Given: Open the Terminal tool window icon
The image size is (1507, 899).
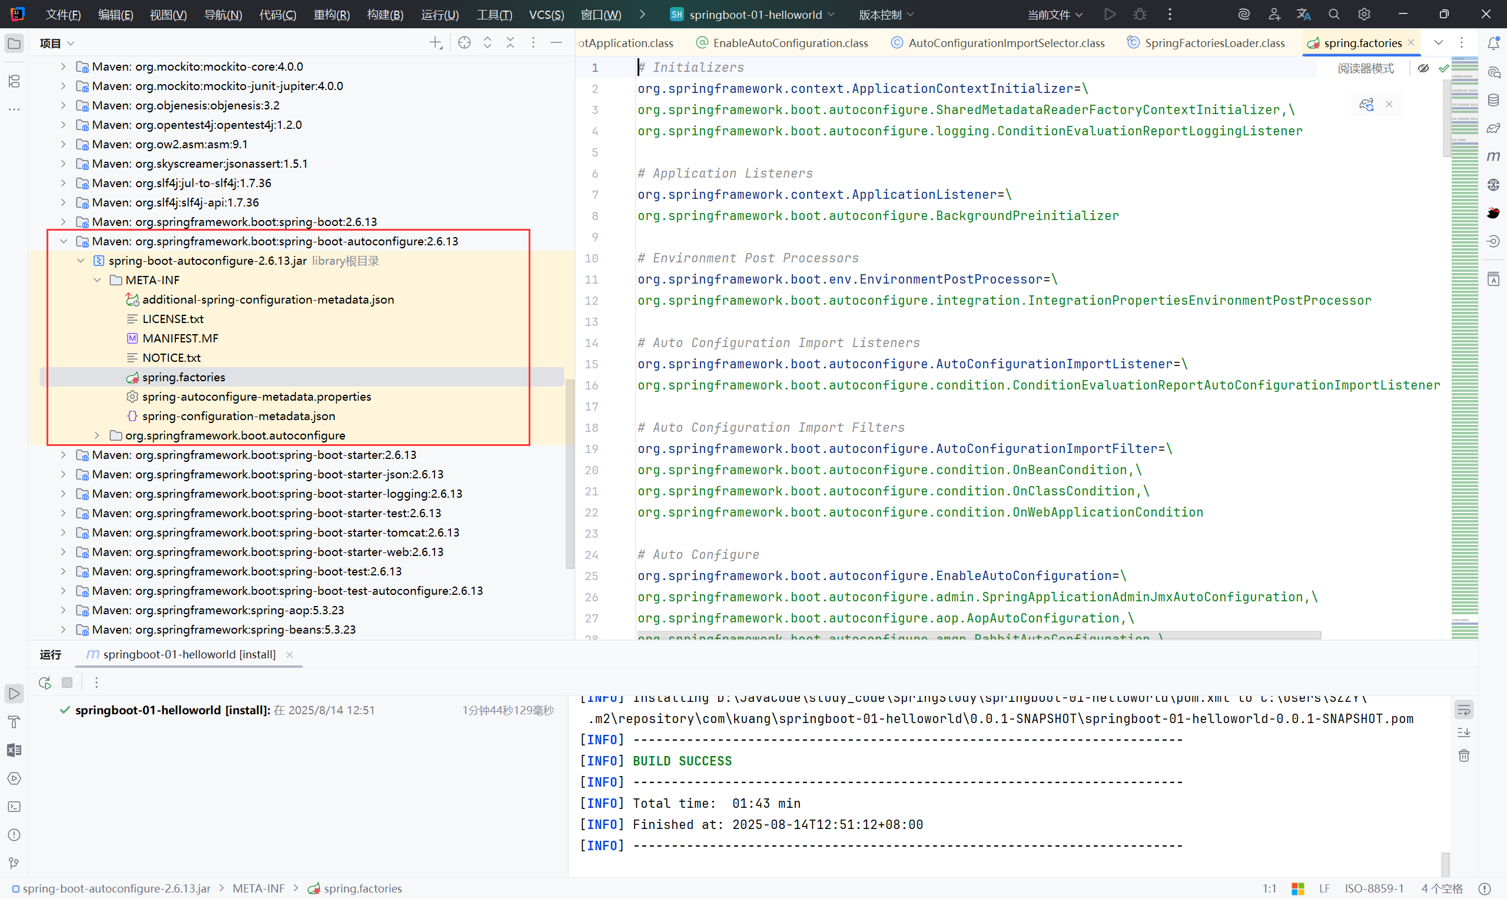Looking at the screenshot, I should click(x=14, y=807).
